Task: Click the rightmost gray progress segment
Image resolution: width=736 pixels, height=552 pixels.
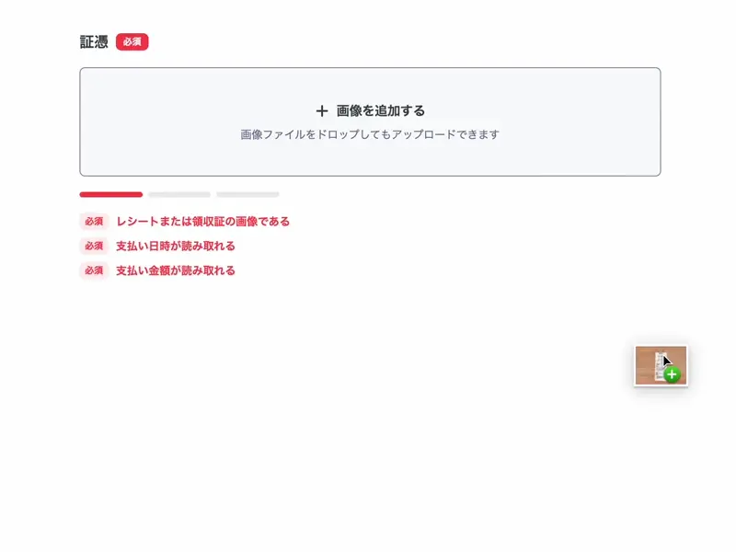Action: 247,194
